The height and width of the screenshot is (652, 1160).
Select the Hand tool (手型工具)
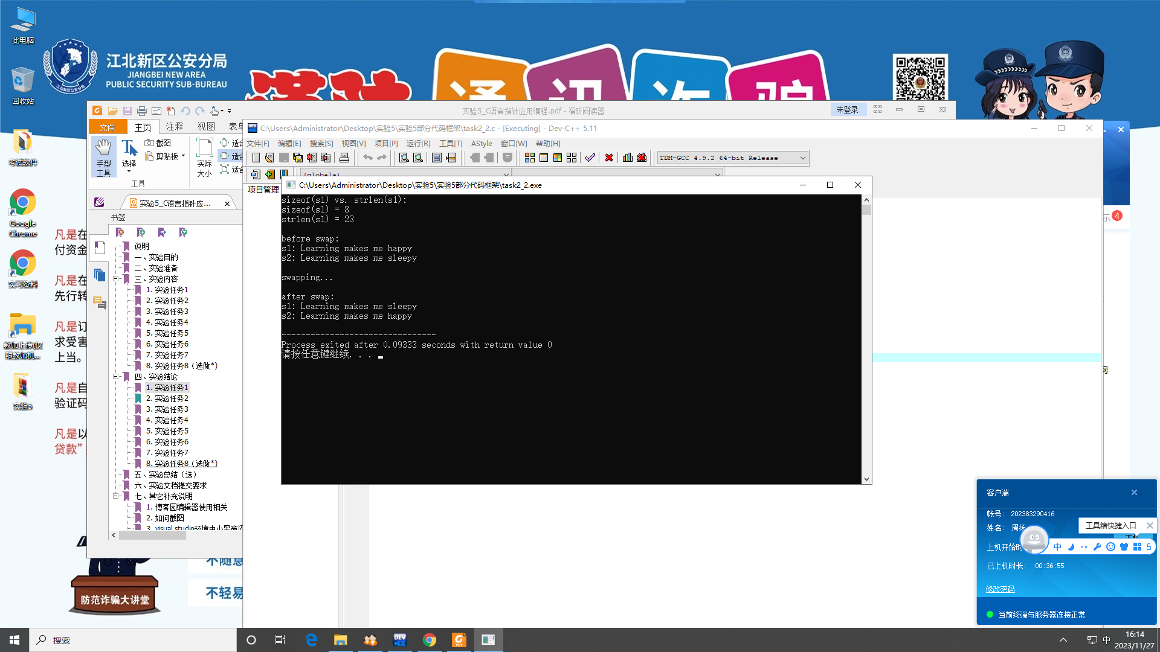click(103, 156)
